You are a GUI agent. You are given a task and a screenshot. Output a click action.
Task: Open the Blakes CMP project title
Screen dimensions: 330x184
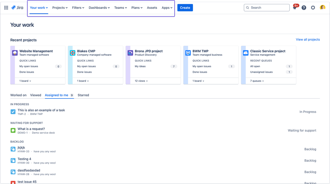click(x=86, y=51)
